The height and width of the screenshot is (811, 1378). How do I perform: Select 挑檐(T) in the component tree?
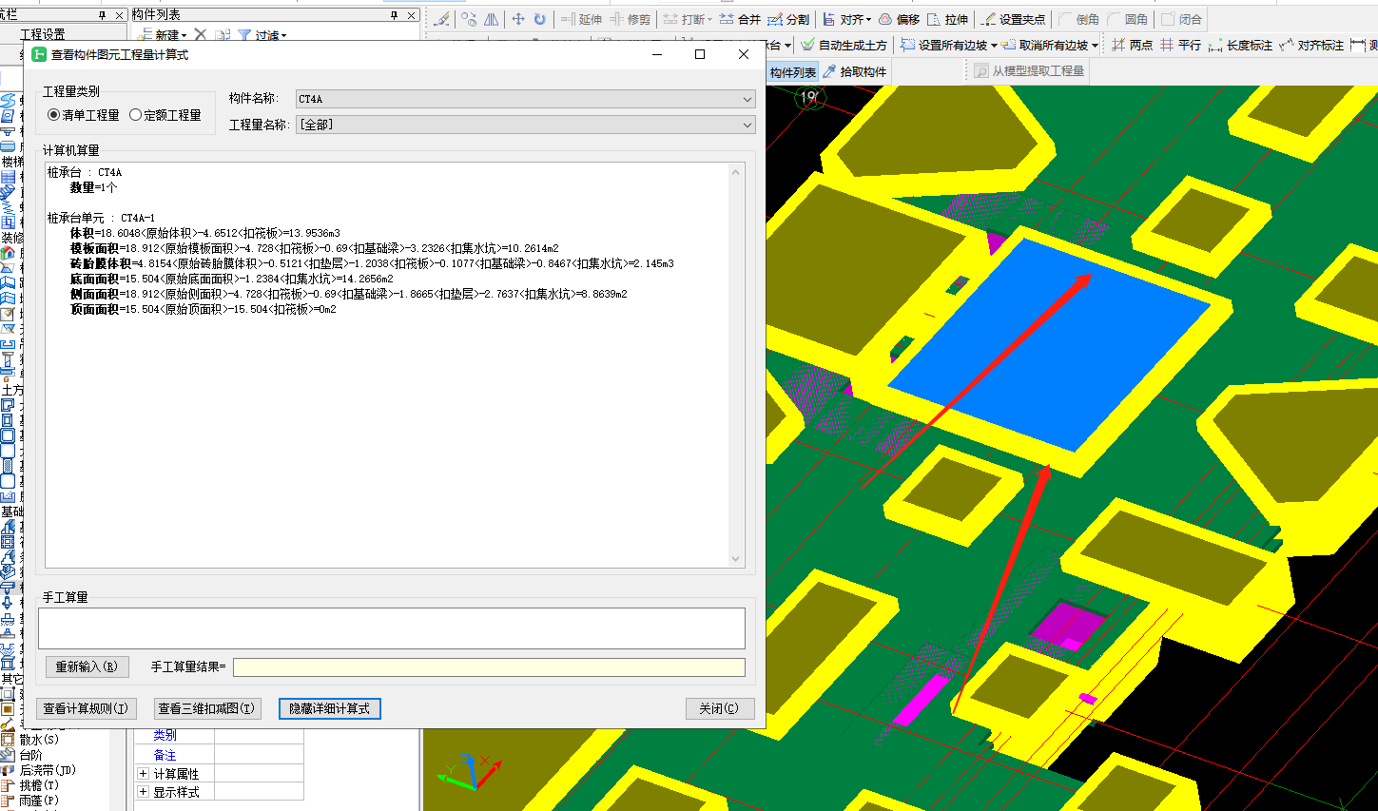tap(39, 785)
